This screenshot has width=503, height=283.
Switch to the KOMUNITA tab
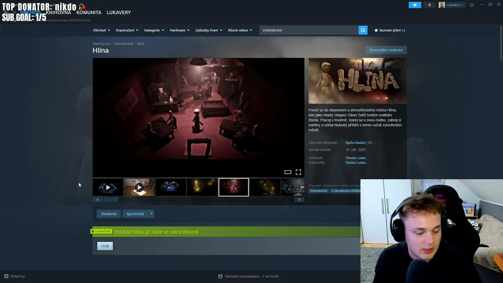click(89, 13)
